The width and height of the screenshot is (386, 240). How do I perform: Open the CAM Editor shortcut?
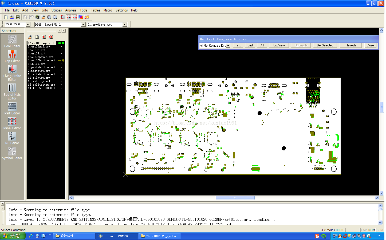tap(12, 41)
